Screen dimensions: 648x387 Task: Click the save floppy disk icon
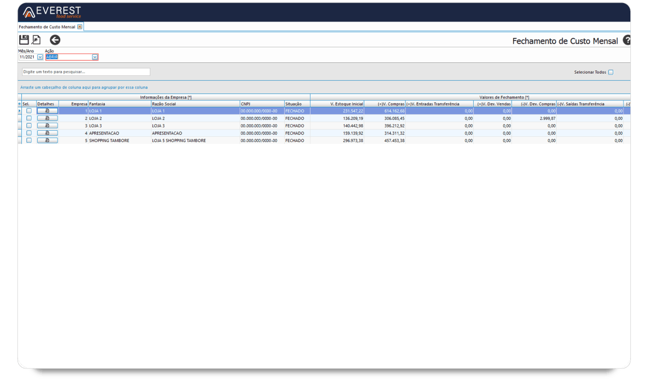click(23, 40)
